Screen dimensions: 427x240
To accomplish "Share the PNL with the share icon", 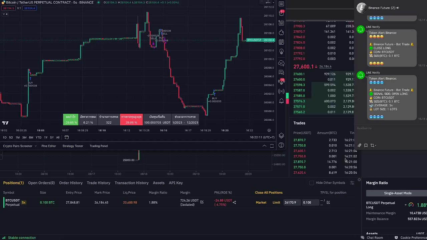I will [234, 202].
